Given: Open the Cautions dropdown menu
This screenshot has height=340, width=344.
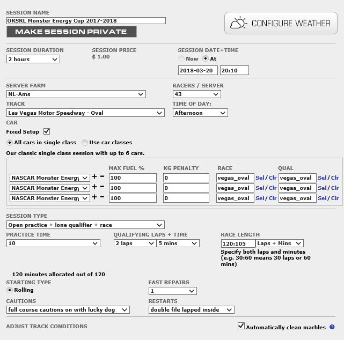Looking at the screenshot, I should click(x=68, y=309).
